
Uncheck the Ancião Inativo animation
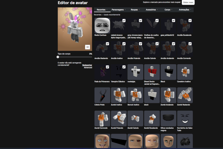124,44
